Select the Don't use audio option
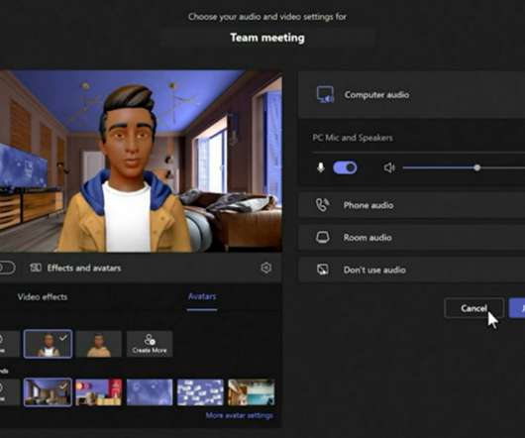Viewport: 525px width, 438px height. (x=412, y=270)
